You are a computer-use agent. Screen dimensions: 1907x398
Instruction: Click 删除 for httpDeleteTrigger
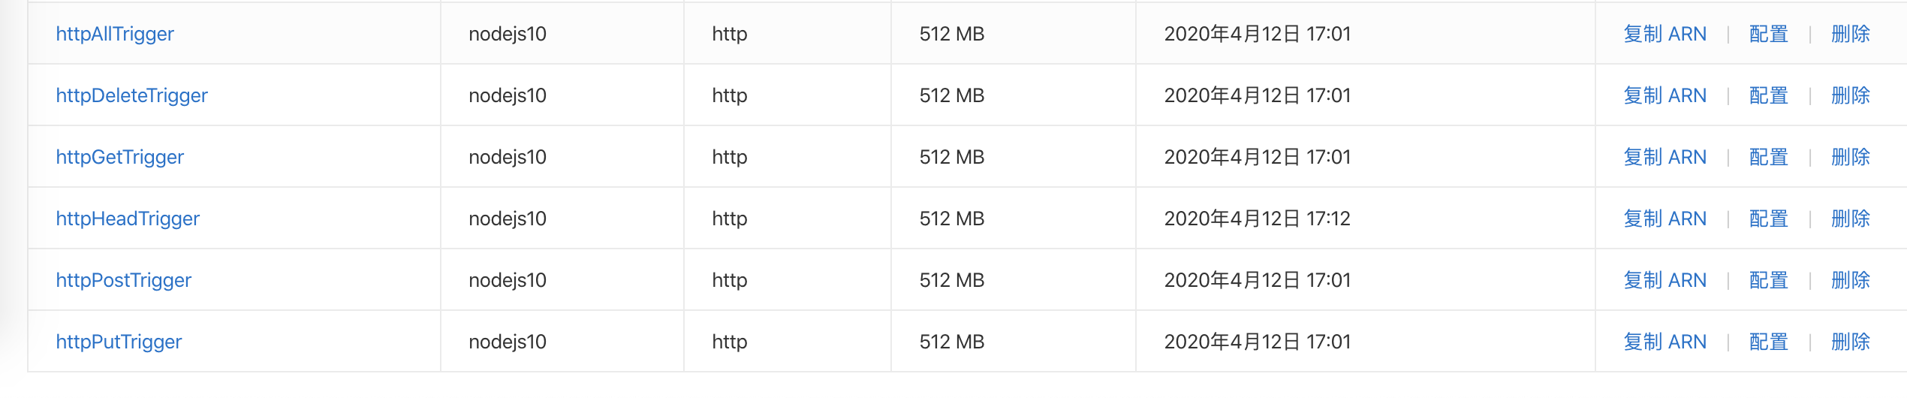pyautogui.click(x=1850, y=95)
